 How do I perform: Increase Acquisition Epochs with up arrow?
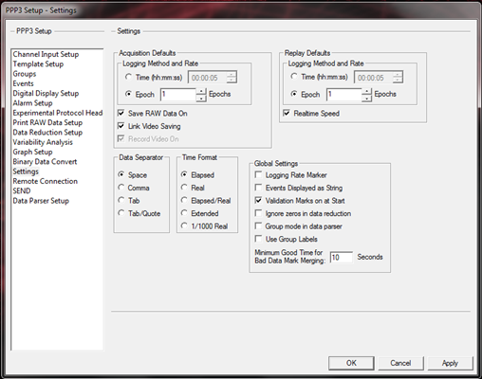click(201, 92)
